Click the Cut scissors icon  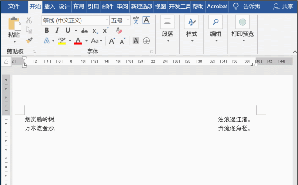click(29, 20)
